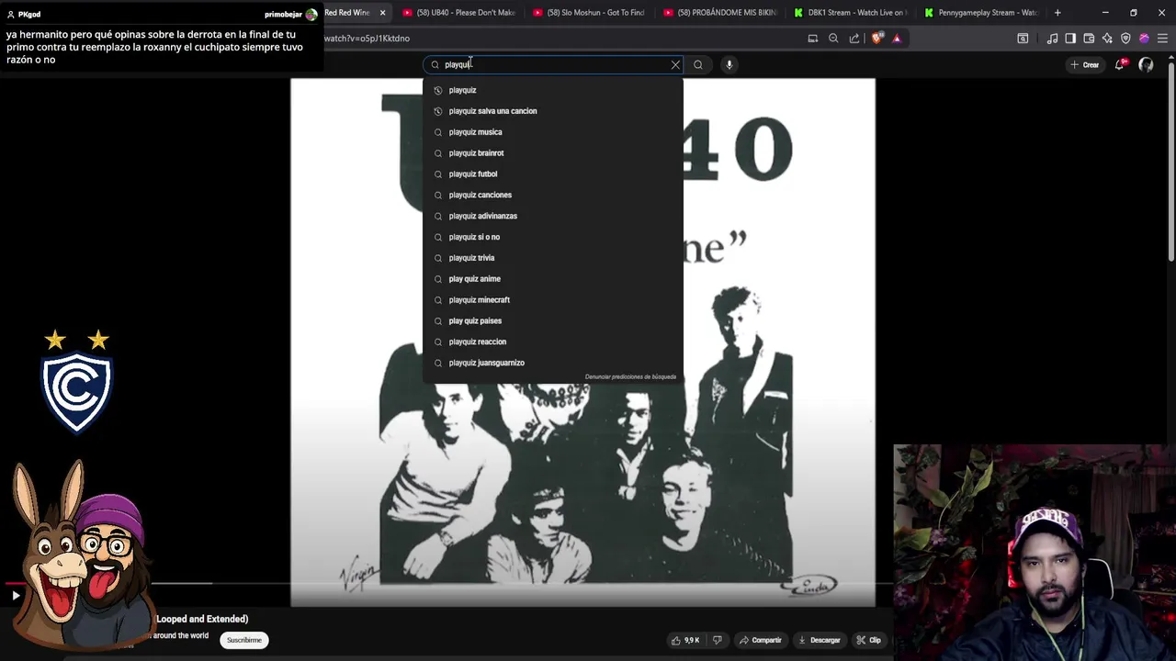Start voice search with microphone icon
This screenshot has width=1176, height=661.
(729, 64)
